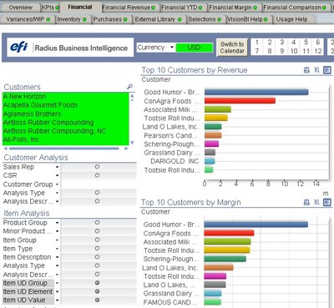Click the Item Group selection indicator circle
The image size is (334, 308).
point(97,240)
